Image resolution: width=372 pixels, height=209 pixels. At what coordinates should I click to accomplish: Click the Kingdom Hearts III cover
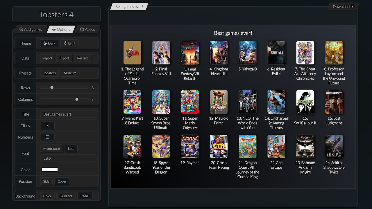tap(219, 53)
